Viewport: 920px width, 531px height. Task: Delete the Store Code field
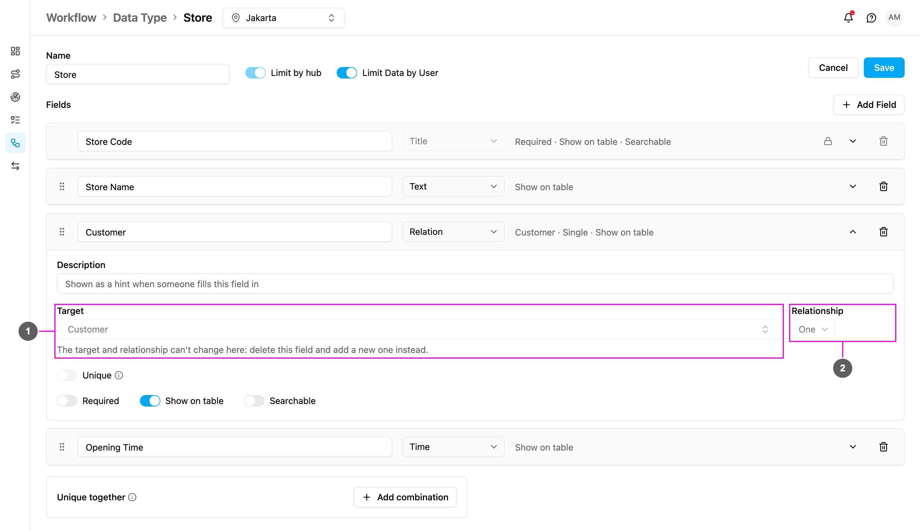884,141
